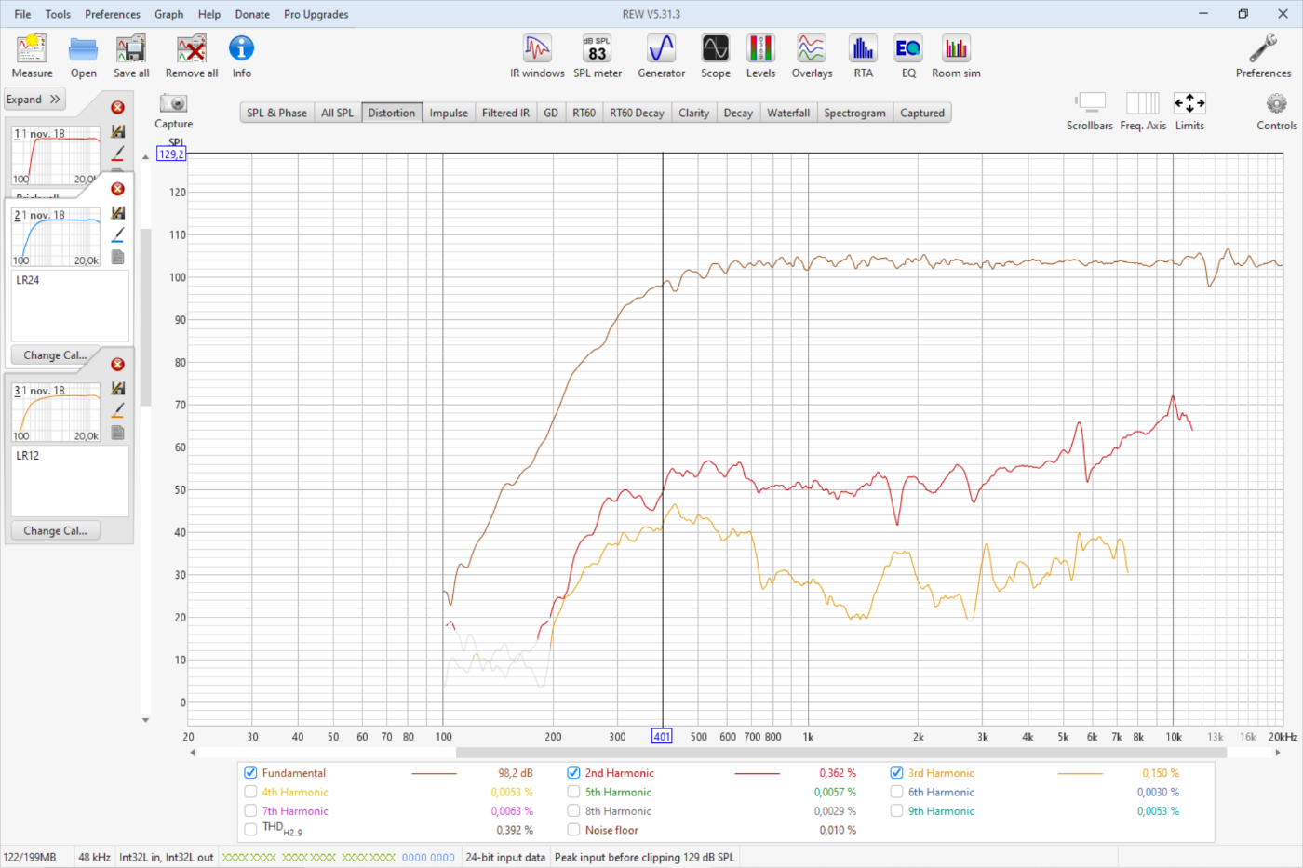
Task: Click the horizontal graph scrollbar
Action: tap(838, 753)
